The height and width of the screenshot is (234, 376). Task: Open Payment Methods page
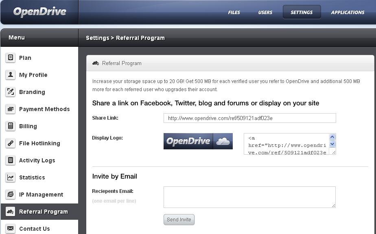point(44,109)
